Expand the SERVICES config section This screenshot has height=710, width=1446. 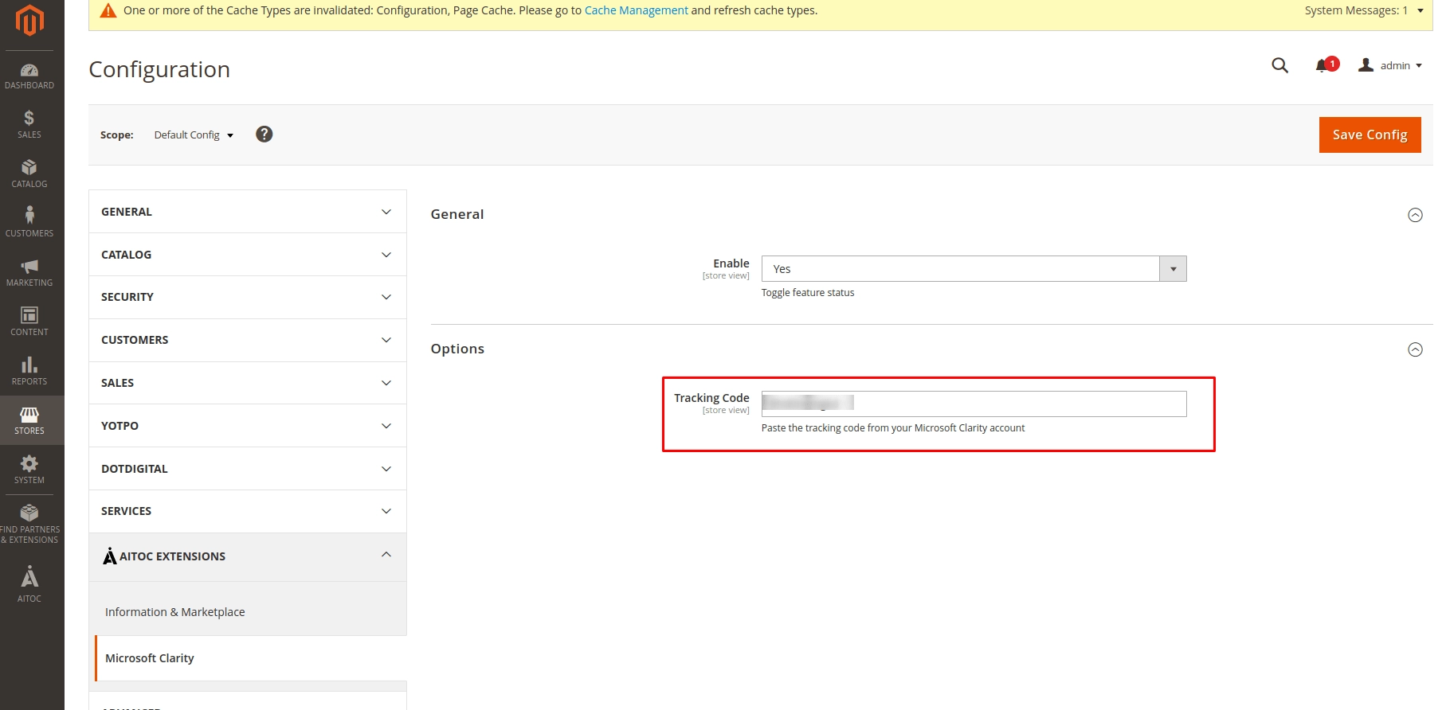coord(248,511)
